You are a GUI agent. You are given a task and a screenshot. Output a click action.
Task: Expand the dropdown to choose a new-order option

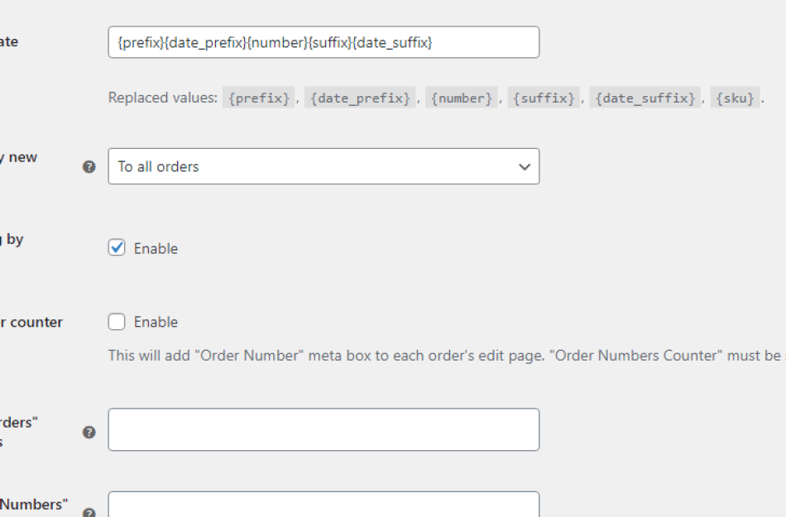point(323,165)
